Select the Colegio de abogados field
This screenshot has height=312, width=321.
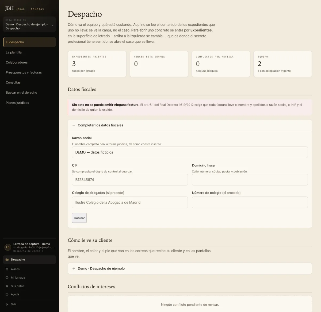coord(130,202)
